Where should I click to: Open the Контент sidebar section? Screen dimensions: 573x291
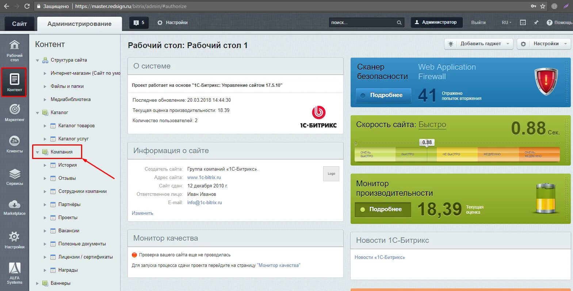tap(14, 82)
